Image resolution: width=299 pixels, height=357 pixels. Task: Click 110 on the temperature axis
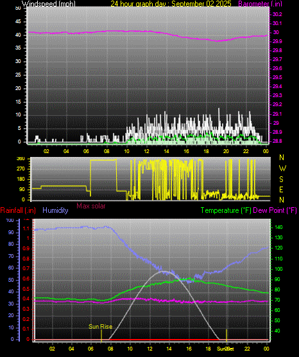click(x=278, y=259)
